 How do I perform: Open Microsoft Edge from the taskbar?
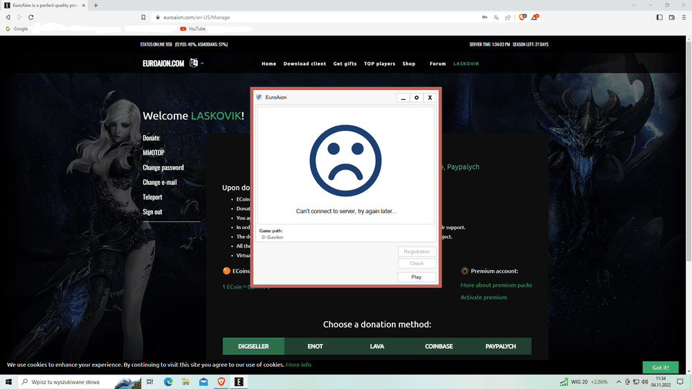(168, 382)
